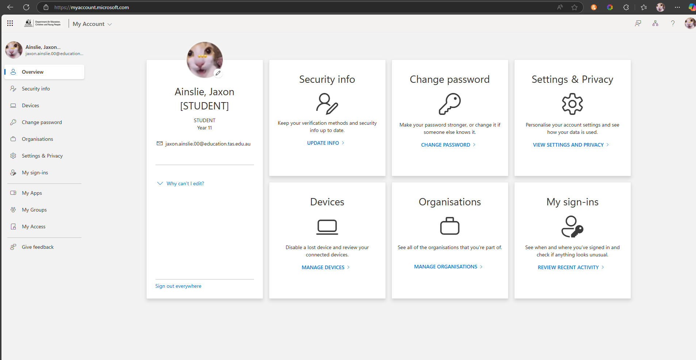The height and width of the screenshot is (360, 696).
Task: Click VIEW SETTINGS AND PRIVACY link
Action: (571, 145)
